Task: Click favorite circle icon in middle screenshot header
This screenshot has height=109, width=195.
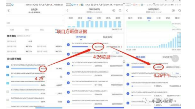Action: [x=114, y=11]
